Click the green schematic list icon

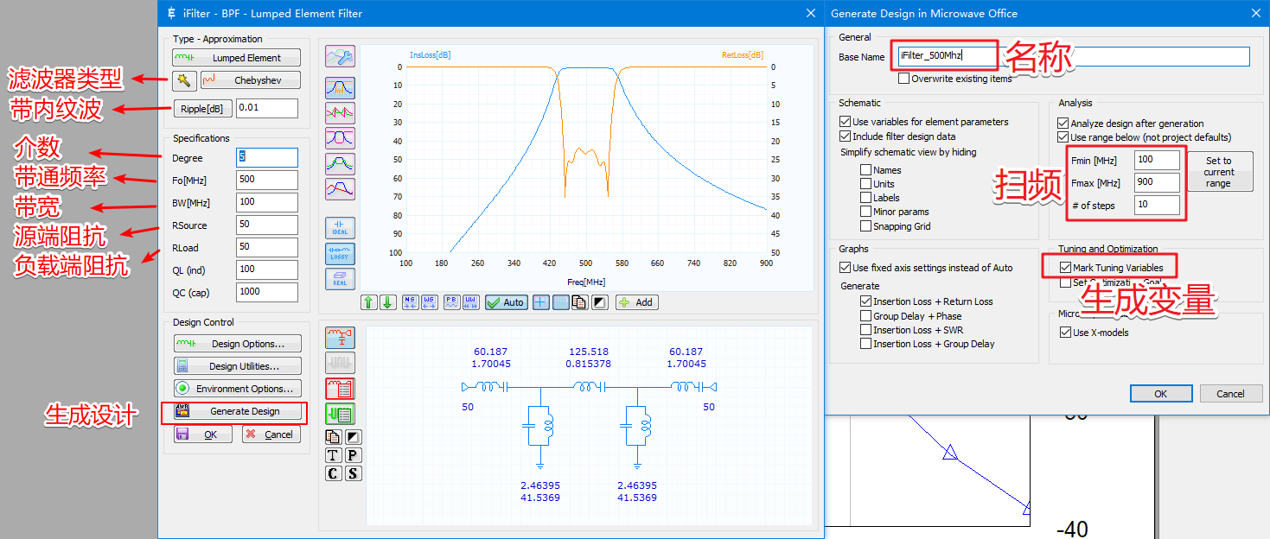pyautogui.click(x=340, y=414)
